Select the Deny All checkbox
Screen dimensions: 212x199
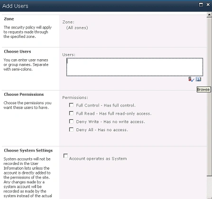(71, 130)
